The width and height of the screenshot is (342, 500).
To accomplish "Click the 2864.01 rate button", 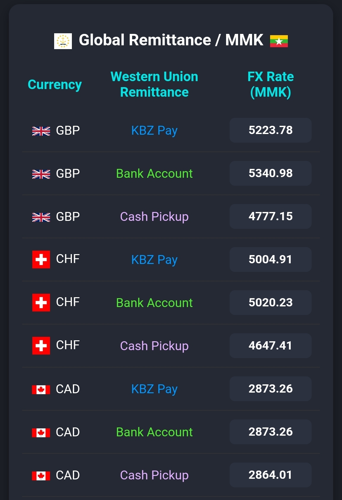I will pos(270,475).
